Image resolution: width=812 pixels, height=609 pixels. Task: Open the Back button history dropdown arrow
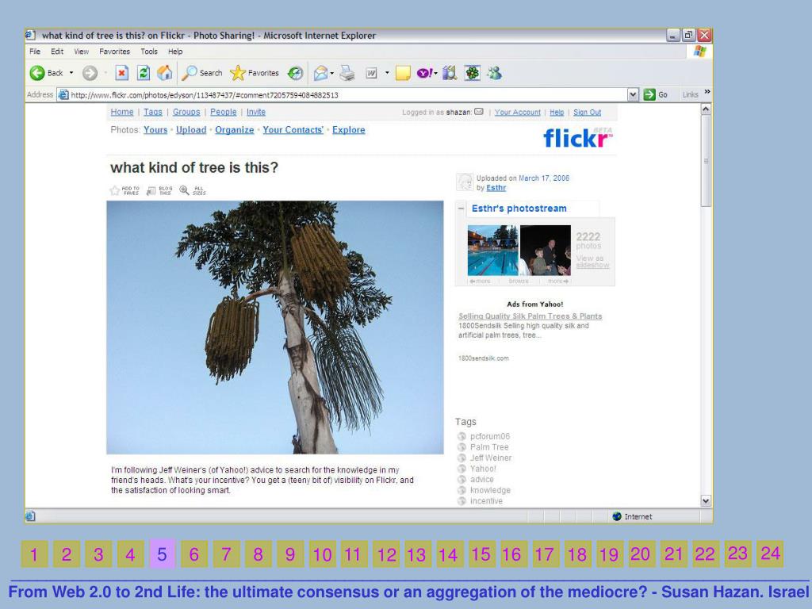[71, 73]
